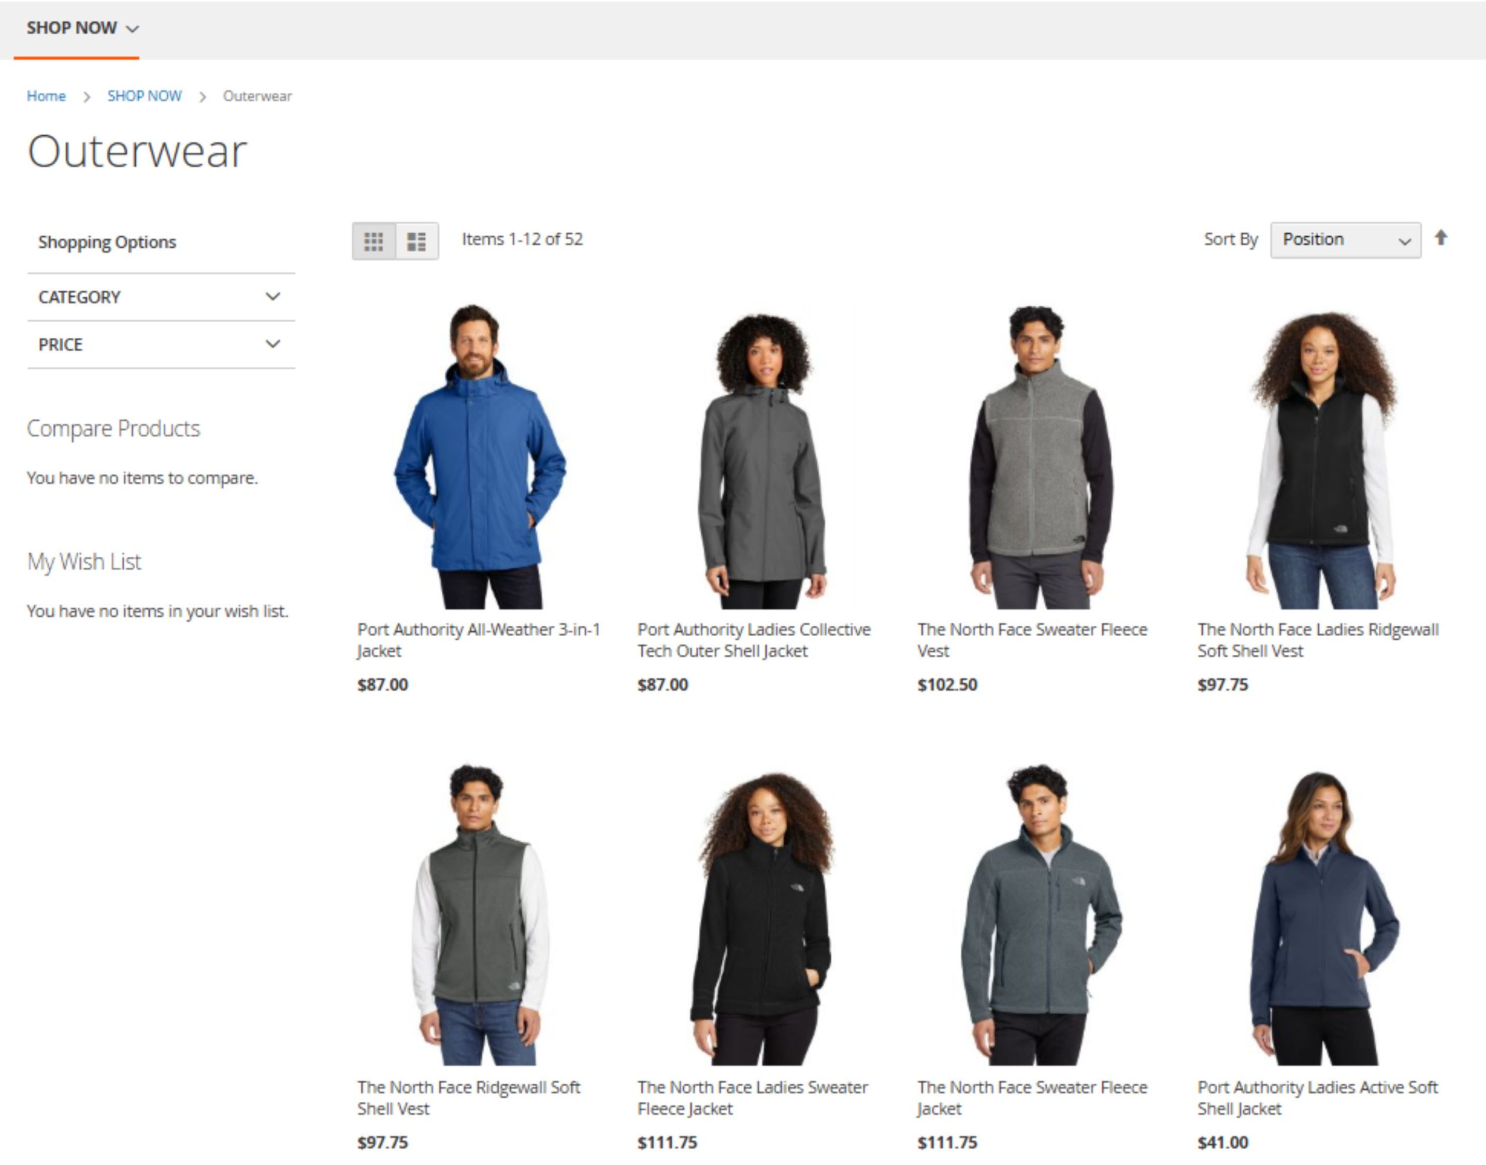Switch to list view mode
This screenshot has height=1165, width=1486.
417,241
